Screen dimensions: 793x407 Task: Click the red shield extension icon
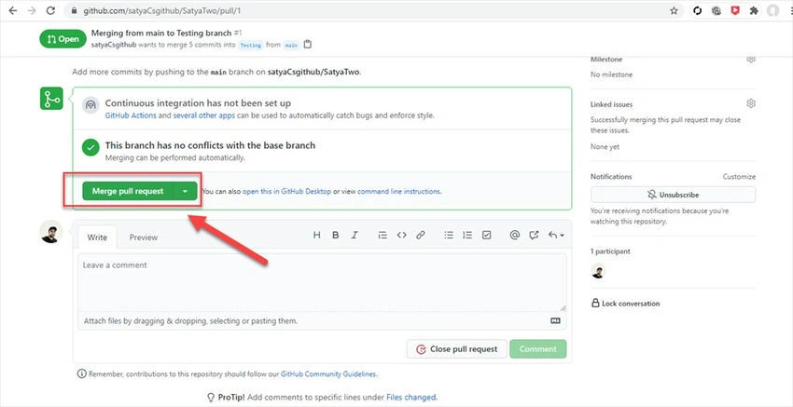click(735, 10)
